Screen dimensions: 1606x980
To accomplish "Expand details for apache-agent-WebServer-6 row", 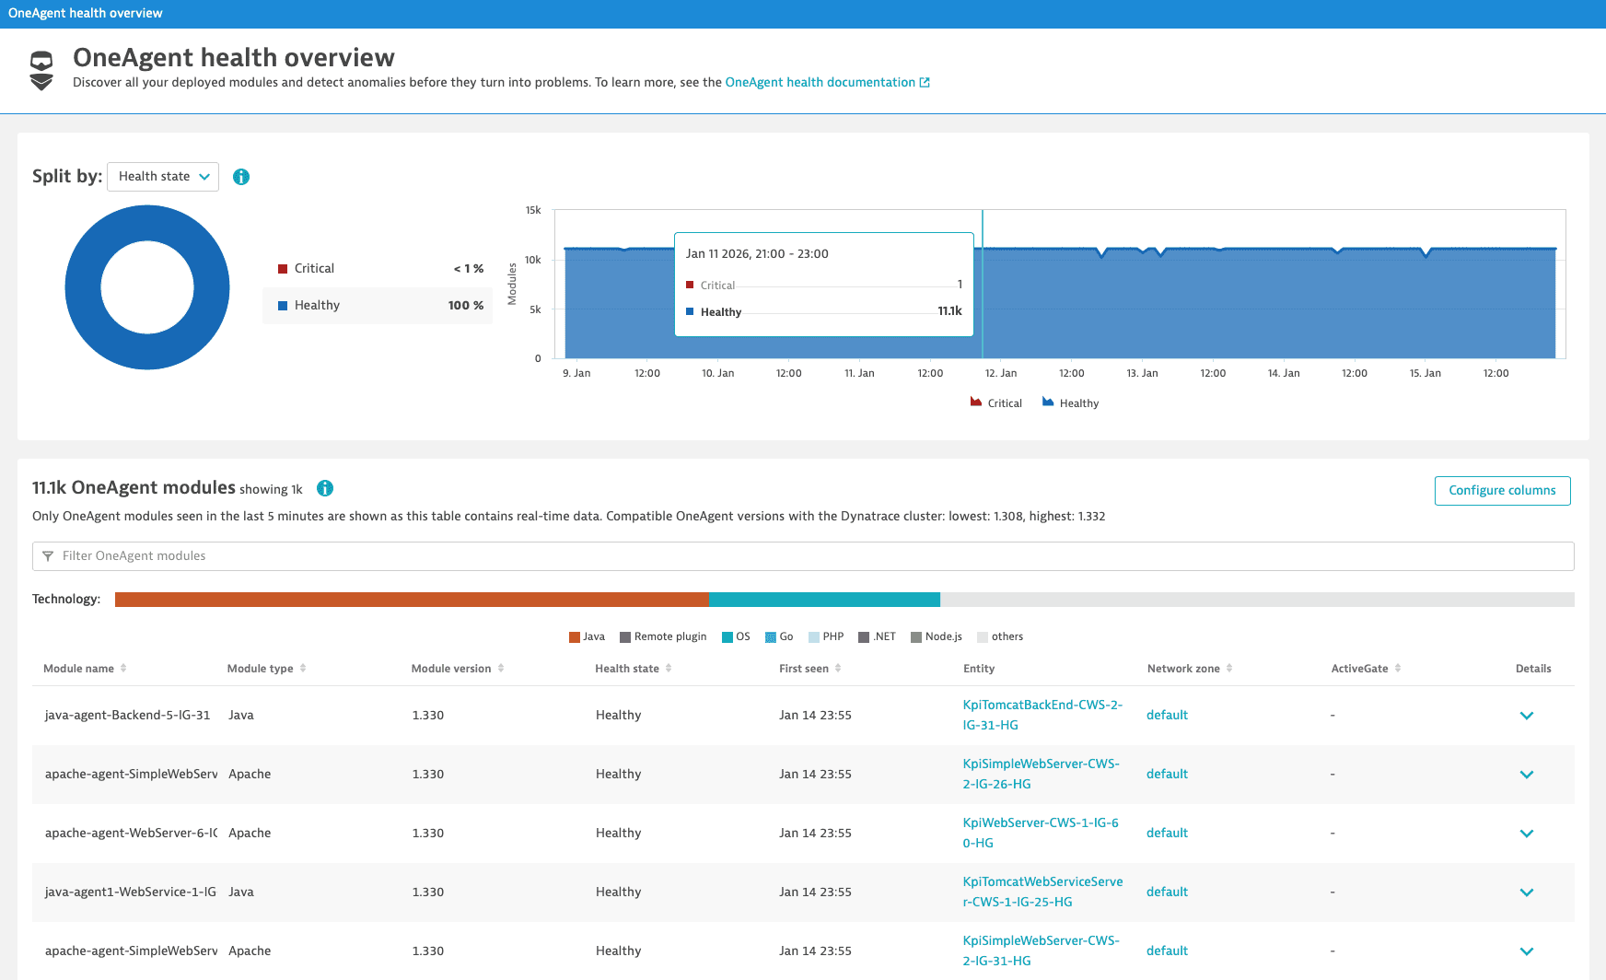I will (1526, 834).
